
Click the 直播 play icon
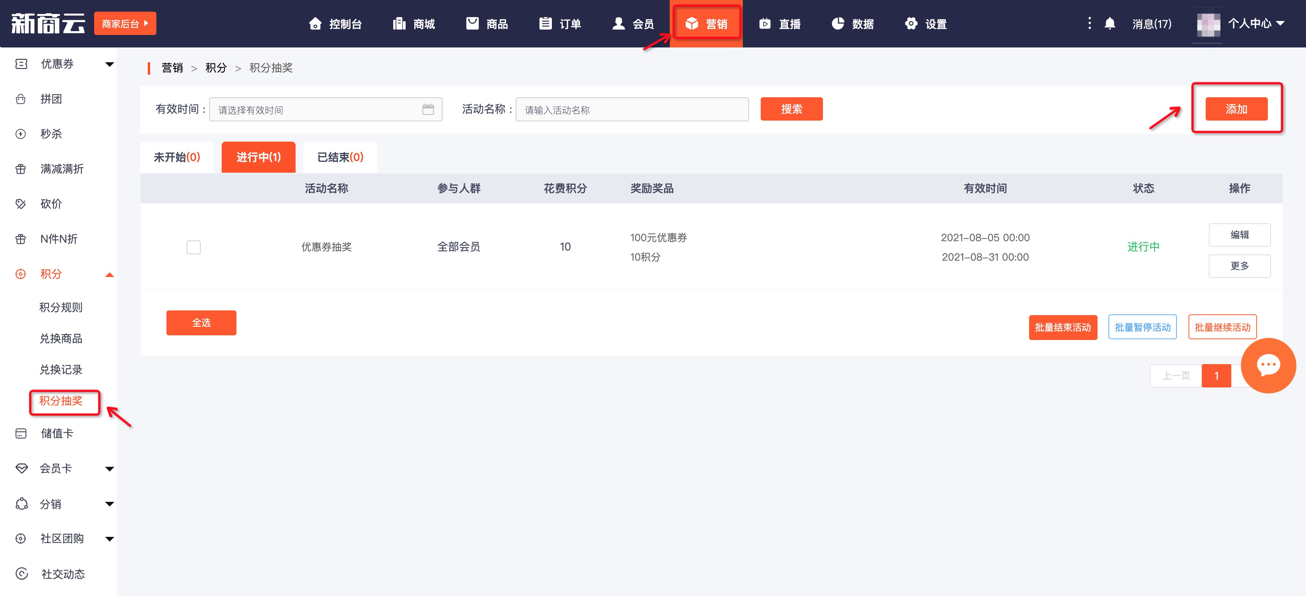click(x=765, y=24)
